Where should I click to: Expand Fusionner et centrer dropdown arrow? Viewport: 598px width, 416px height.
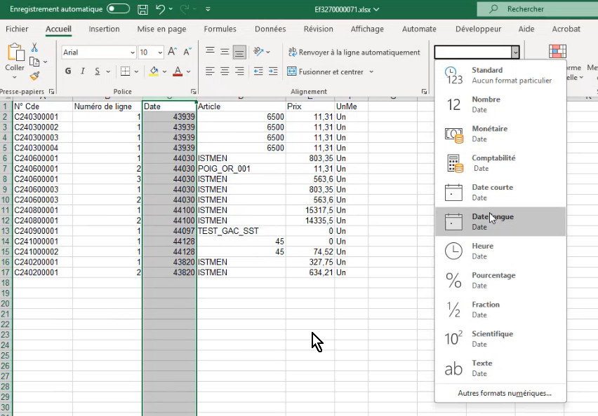coord(371,71)
